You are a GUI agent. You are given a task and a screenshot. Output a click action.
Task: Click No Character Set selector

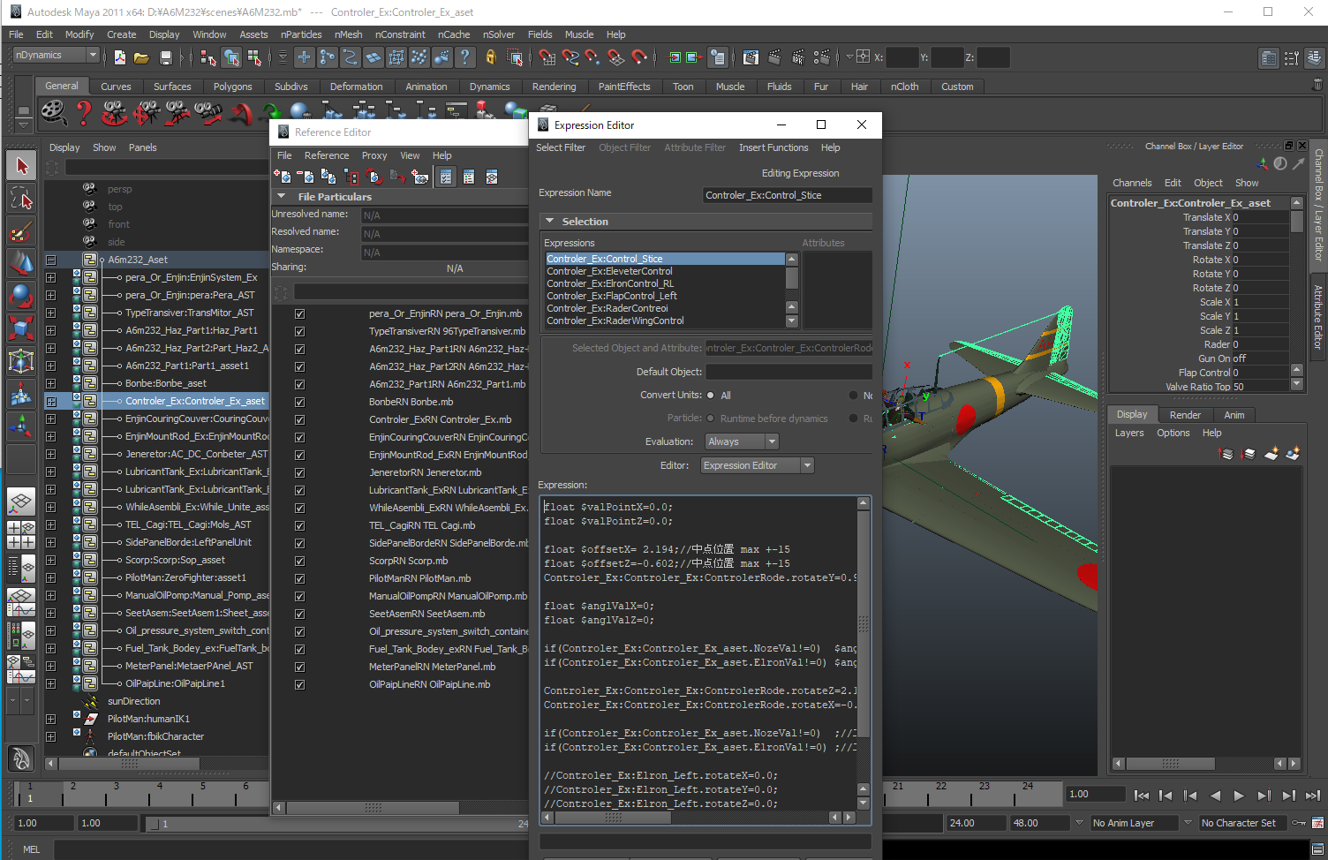click(x=1243, y=823)
